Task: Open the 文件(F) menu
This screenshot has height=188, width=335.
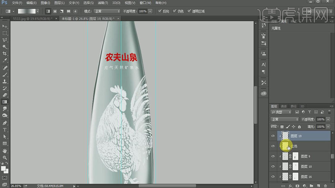Action: click(x=17, y=3)
